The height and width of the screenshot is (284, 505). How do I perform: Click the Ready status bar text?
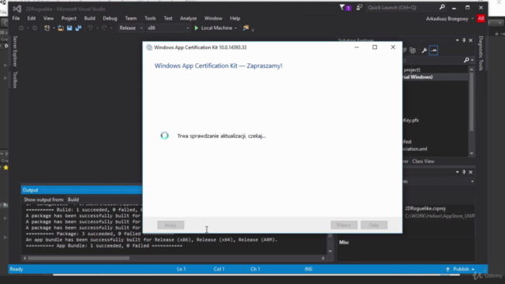pos(16,269)
